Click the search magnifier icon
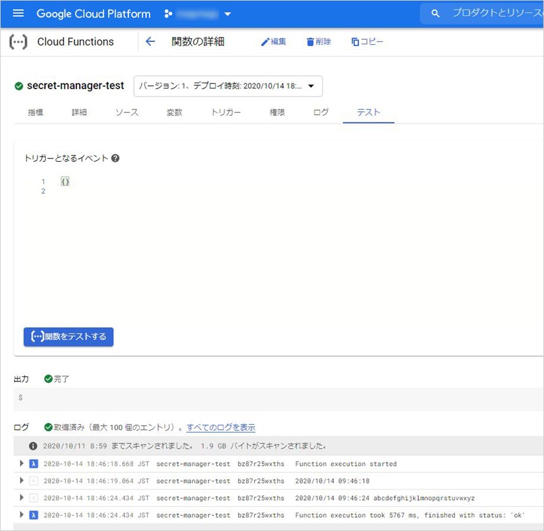This screenshot has height=531, width=544. point(435,14)
